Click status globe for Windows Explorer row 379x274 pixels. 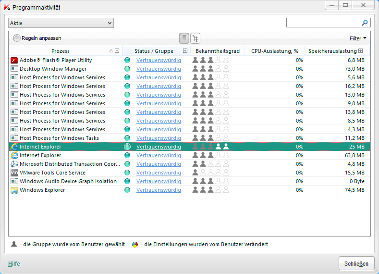[x=127, y=190]
